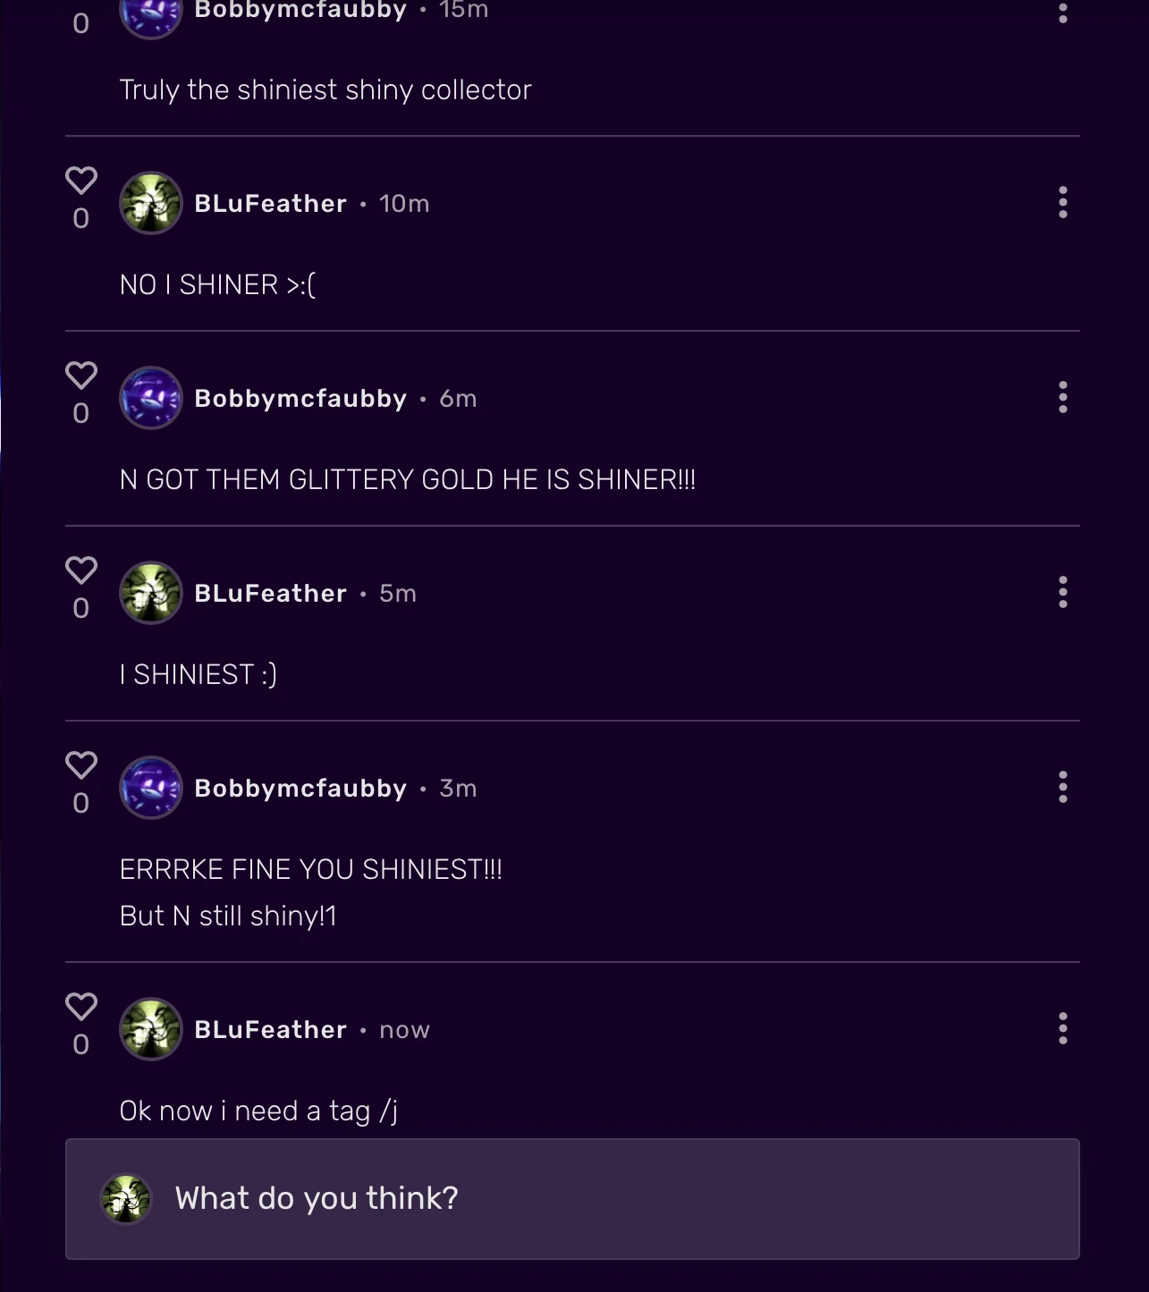
Task: Open more options for "NO I SHINER" comment
Action: pyautogui.click(x=1062, y=203)
